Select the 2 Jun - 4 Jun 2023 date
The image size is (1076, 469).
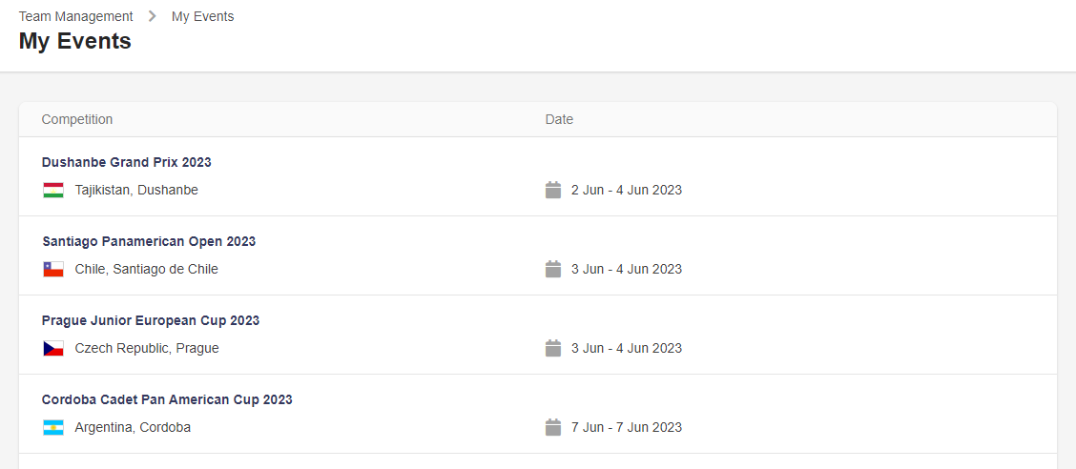click(627, 190)
